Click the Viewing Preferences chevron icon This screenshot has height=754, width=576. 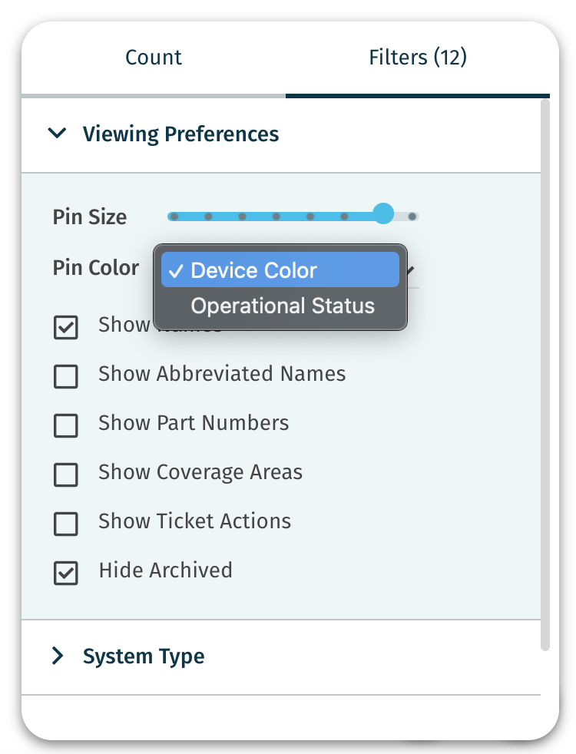[57, 132]
